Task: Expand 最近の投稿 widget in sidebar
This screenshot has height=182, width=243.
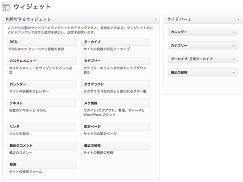Action: [234, 73]
